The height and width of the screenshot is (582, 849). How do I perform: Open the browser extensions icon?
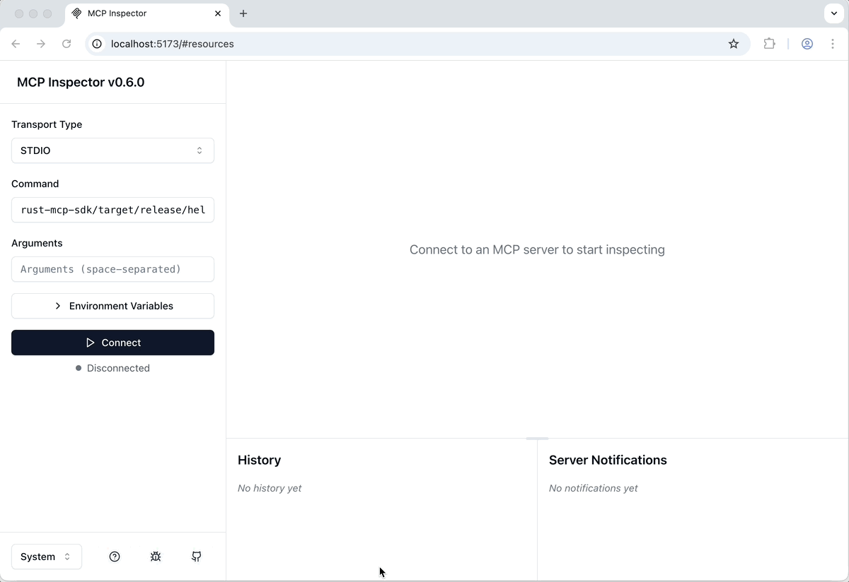pyautogui.click(x=769, y=44)
